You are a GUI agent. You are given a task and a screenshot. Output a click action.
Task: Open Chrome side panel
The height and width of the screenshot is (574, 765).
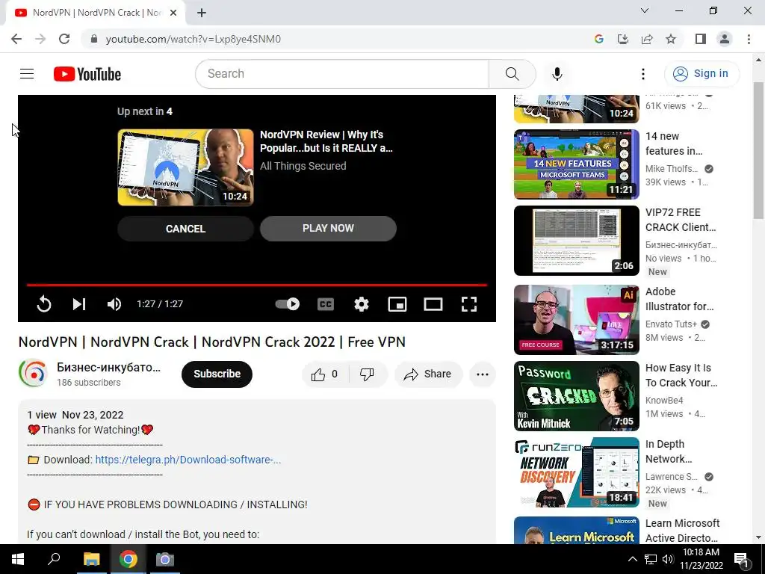click(701, 39)
